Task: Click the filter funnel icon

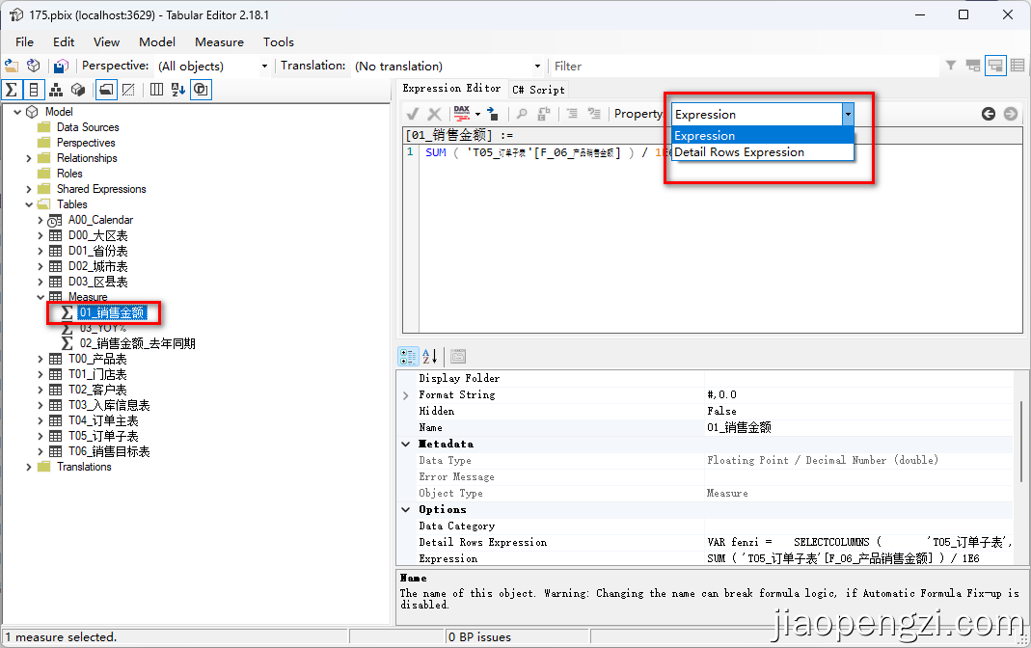Action: 951,65
